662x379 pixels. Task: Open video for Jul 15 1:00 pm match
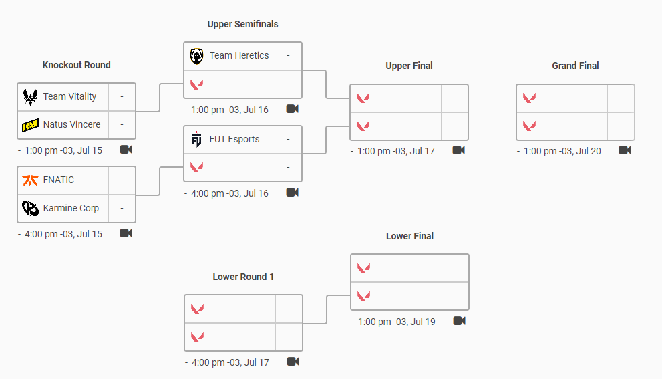tap(126, 150)
